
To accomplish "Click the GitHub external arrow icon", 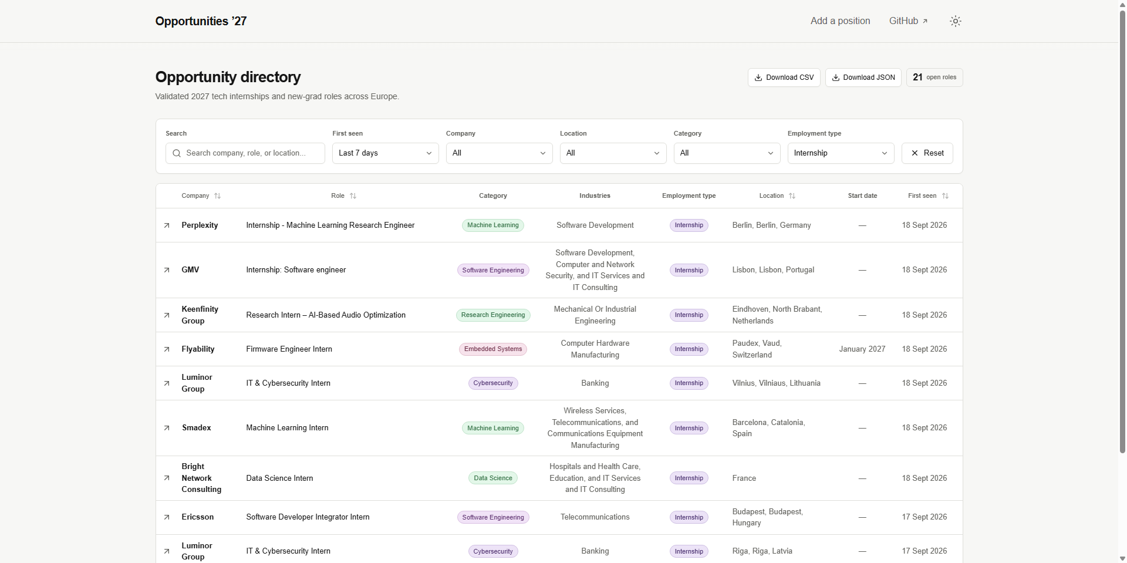I will tap(925, 21).
